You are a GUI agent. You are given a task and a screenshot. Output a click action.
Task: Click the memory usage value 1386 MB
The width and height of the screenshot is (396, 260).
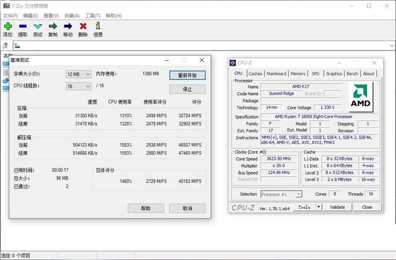[151, 74]
